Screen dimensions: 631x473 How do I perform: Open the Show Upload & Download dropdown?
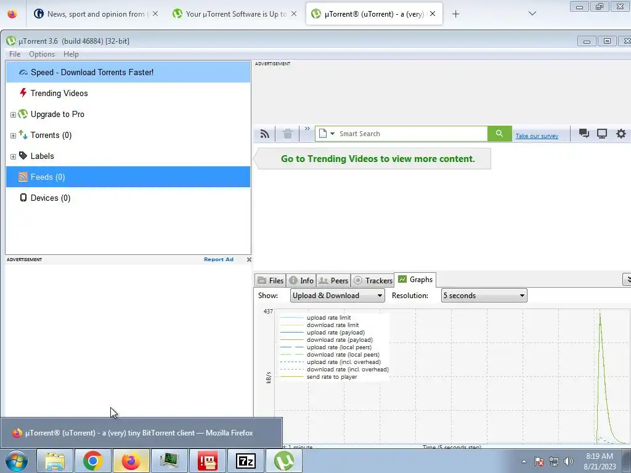[x=337, y=296]
